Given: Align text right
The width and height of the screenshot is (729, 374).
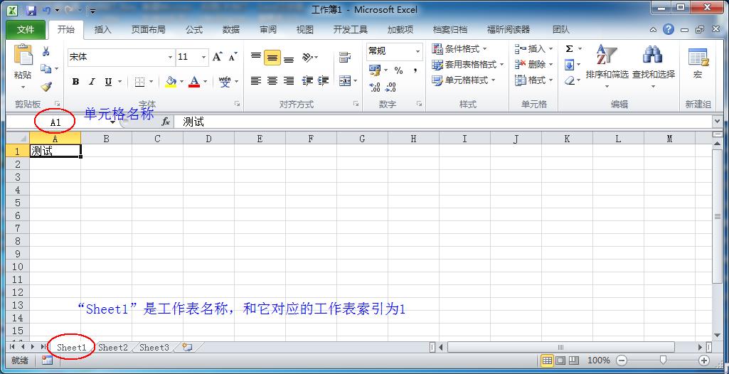Looking at the screenshot, I should coord(289,81).
